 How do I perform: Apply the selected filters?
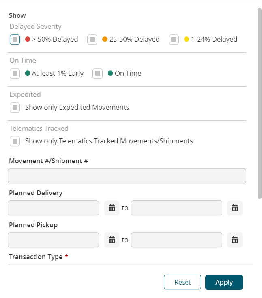224,283
